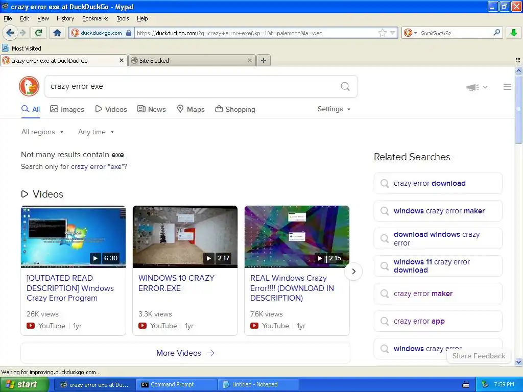The width and height of the screenshot is (523, 392).
Task: Bookmark this page with the star icon
Action: [382, 33]
